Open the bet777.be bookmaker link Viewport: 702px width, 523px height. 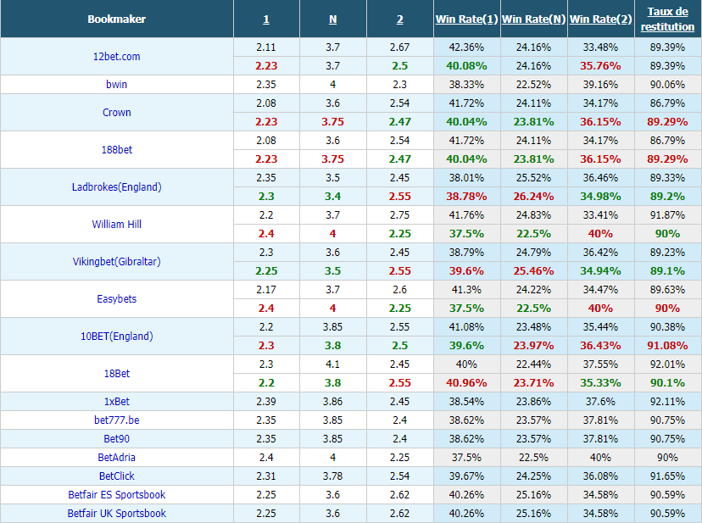(116, 420)
